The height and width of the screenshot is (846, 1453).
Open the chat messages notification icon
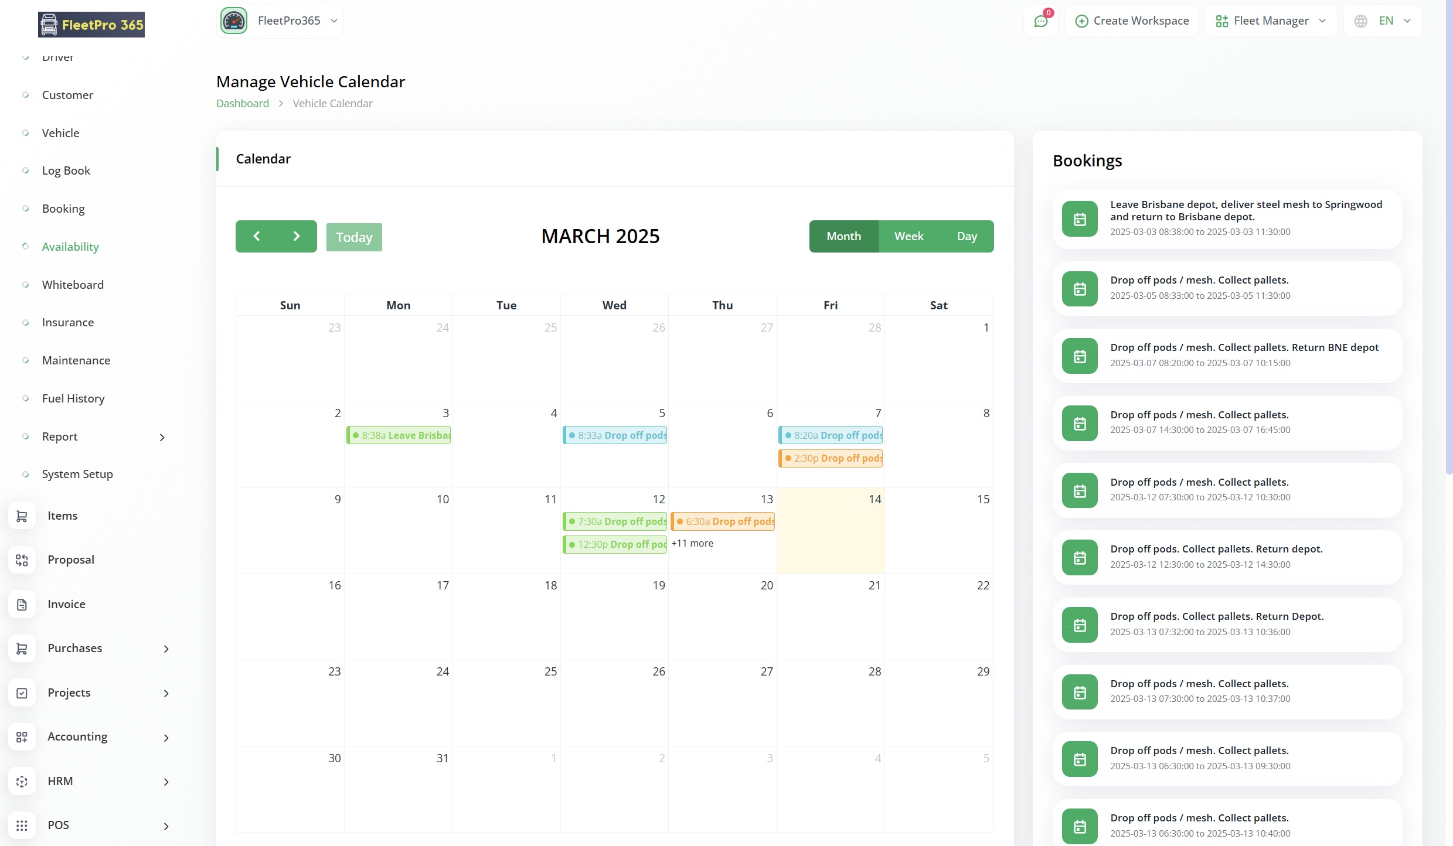coord(1041,21)
